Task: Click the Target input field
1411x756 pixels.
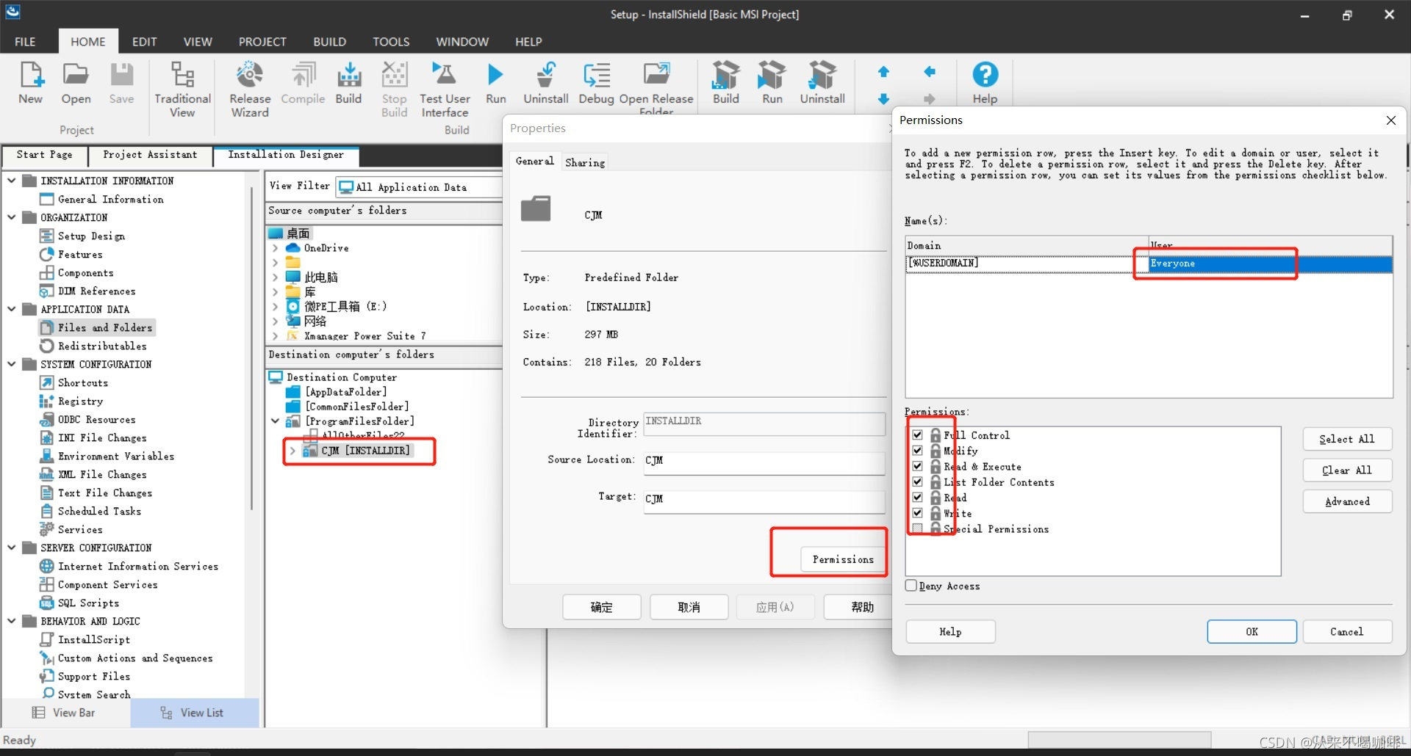Action: point(764,501)
